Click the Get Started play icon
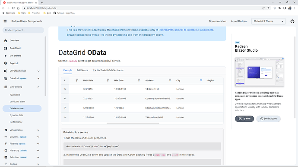This screenshot has width=298, height=167. pyautogui.click(x=6, y=56)
